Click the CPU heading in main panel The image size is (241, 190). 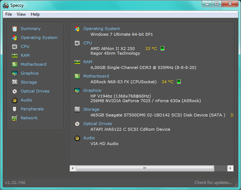(88, 43)
